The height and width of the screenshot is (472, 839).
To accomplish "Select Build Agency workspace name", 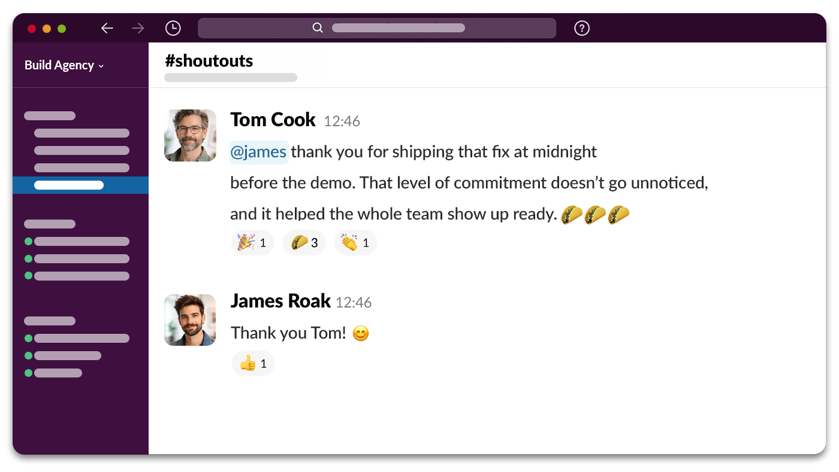I will click(x=58, y=65).
